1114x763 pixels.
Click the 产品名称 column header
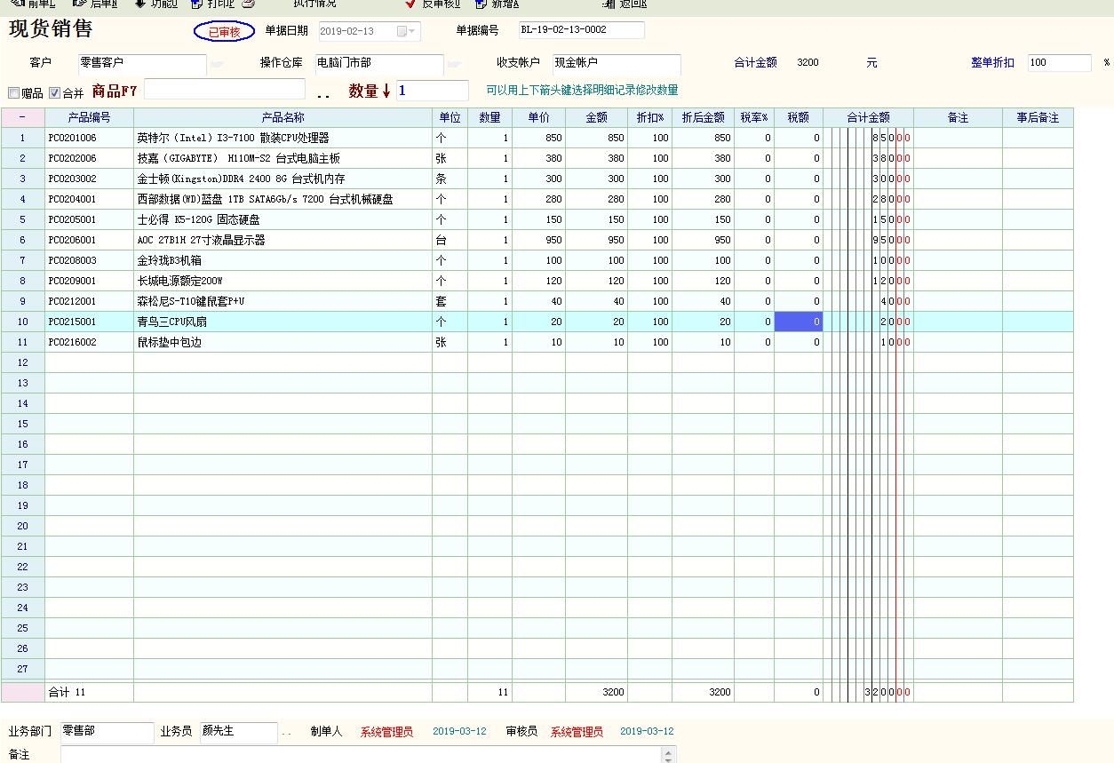click(282, 117)
